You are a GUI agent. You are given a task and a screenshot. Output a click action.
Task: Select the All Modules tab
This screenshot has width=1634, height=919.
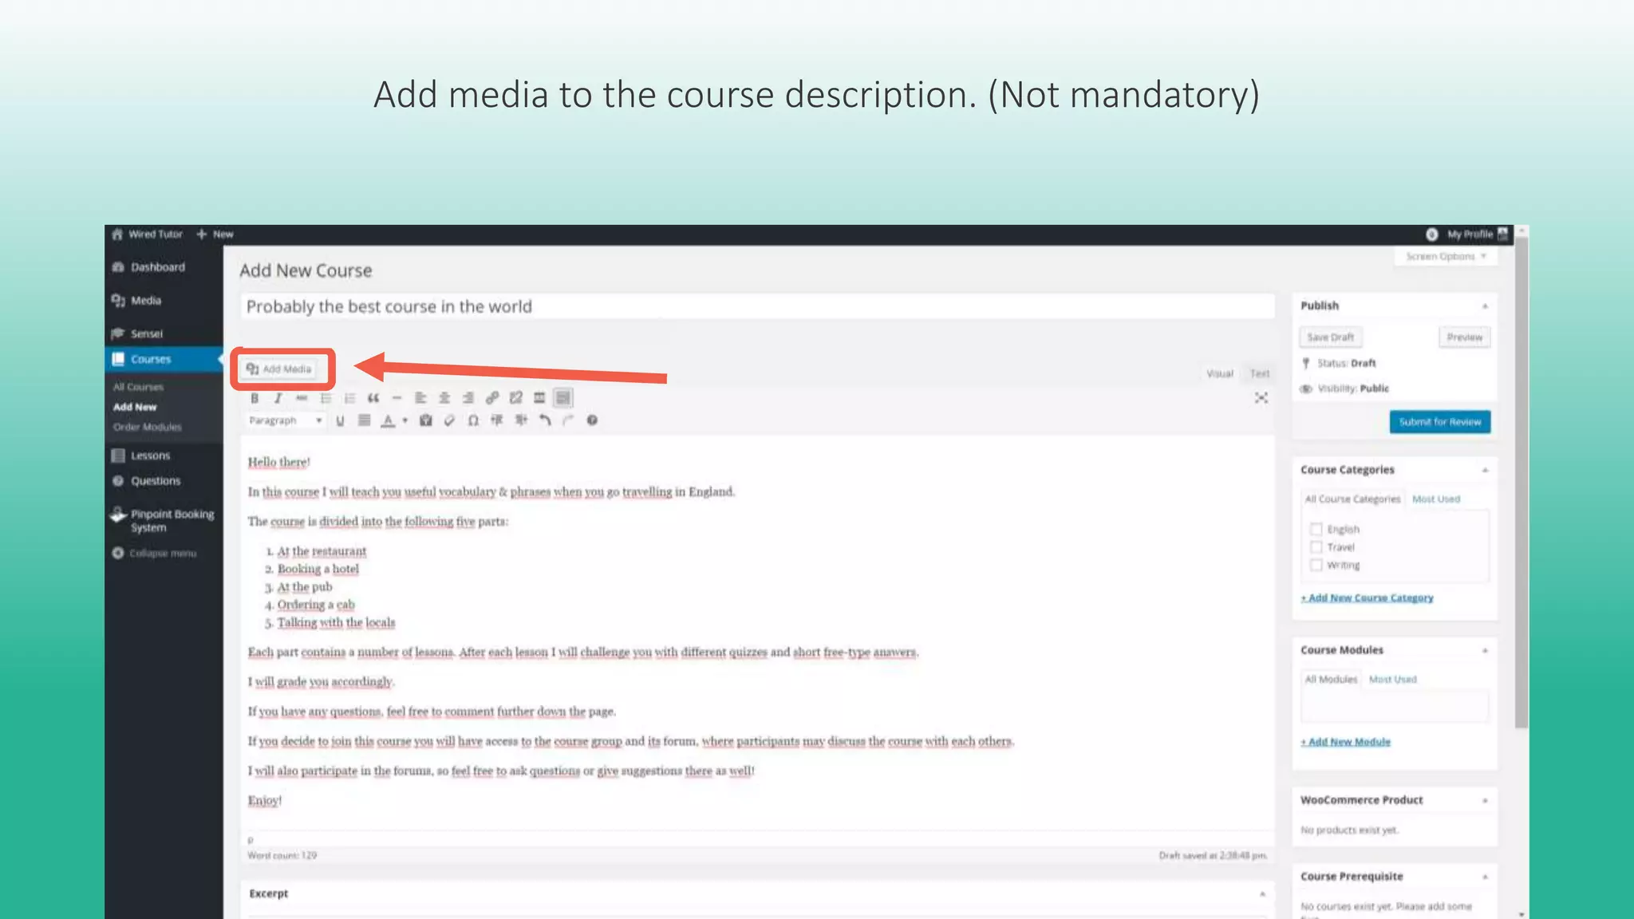1331,679
